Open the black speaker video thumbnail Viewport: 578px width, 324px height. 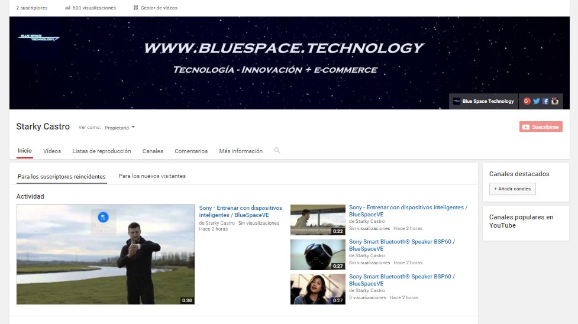318,255
